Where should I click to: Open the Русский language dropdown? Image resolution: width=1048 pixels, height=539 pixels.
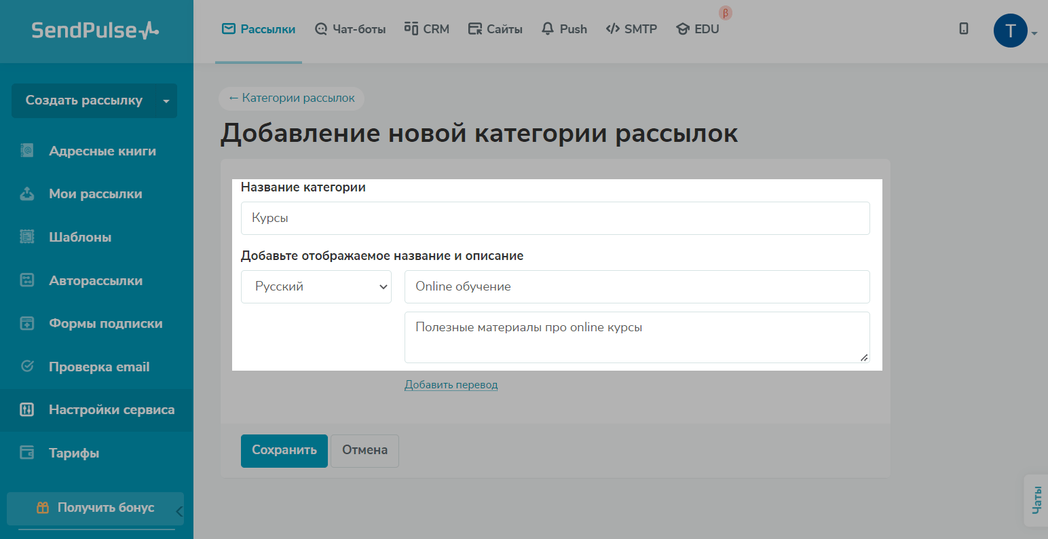point(316,286)
